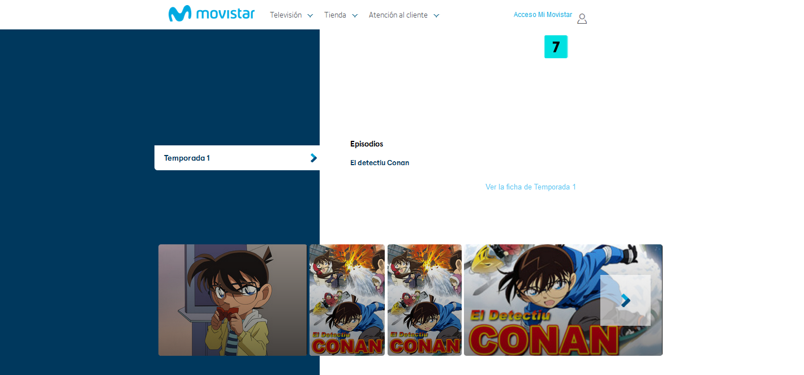Select the first portrait El Detectiu Conan poster
Screen dimensions: 804x375
click(x=347, y=300)
